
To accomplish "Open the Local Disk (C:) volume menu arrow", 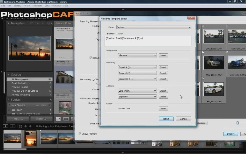I will click(49, 105).
